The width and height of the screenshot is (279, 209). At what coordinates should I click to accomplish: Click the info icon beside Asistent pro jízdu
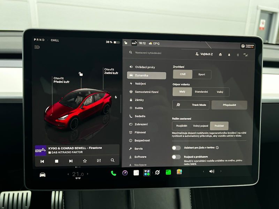(217, 147)
